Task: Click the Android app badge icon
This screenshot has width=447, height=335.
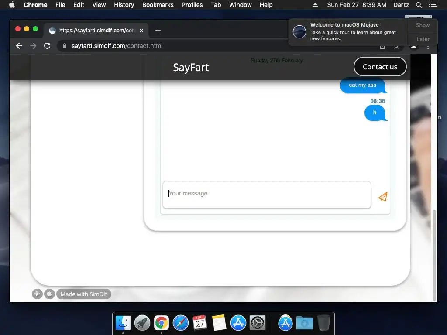Action: pos(37,294)
